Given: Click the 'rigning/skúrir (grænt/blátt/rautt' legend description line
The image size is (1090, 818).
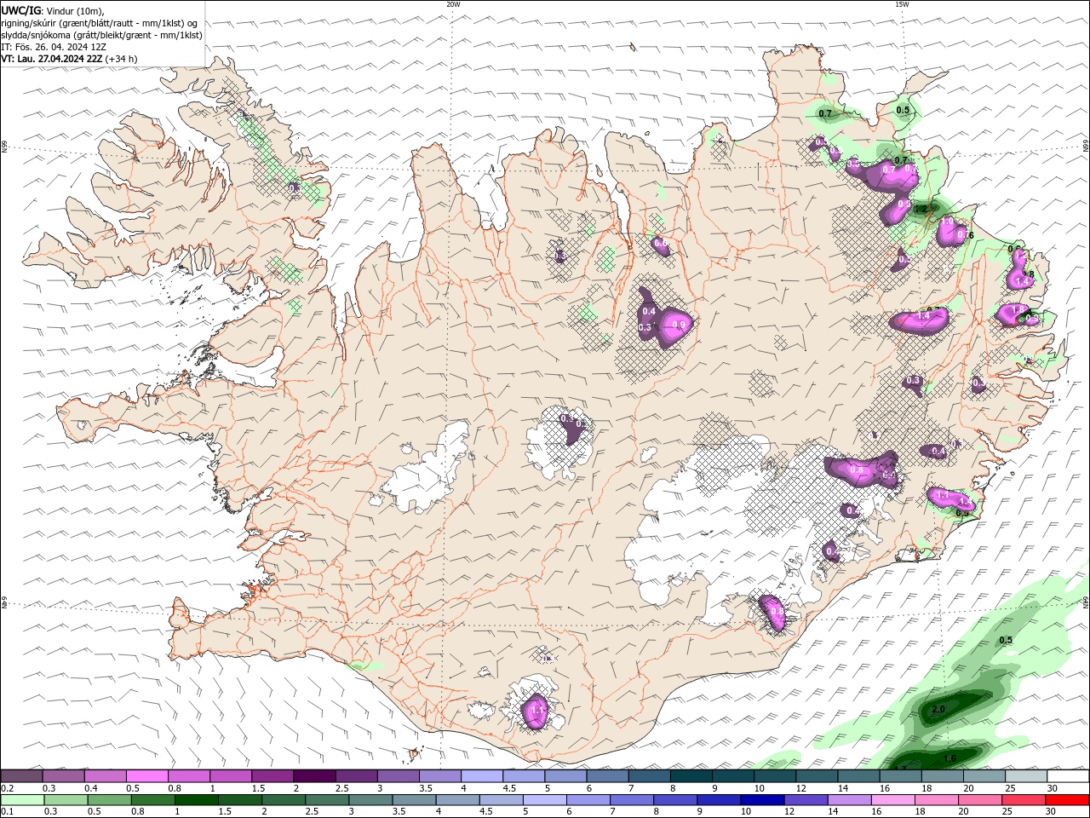Looking at the screenshot, I should [x=100, y=23].
